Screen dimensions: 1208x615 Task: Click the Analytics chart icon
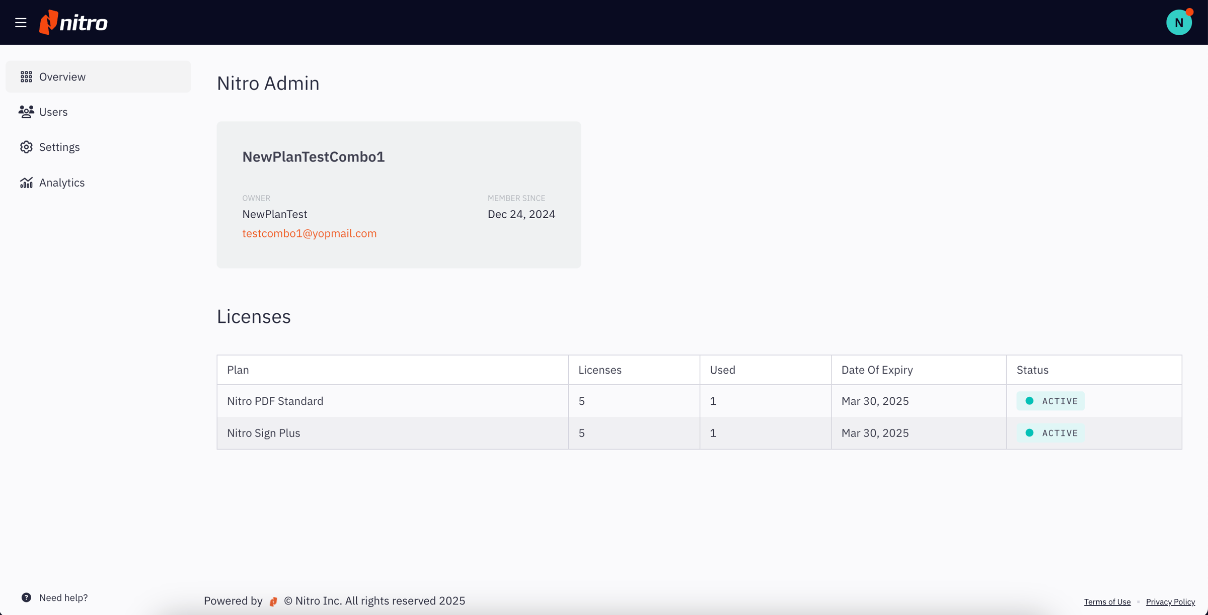pos(26,183)
